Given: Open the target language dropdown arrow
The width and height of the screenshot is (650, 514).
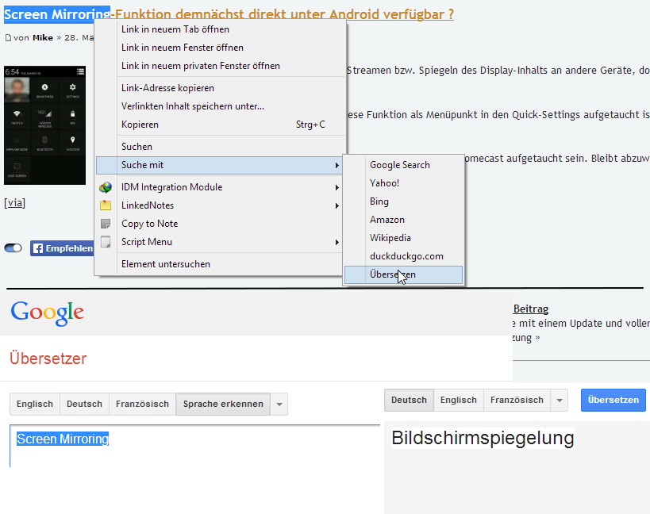Looking at the screenshot, I should 560,400.
